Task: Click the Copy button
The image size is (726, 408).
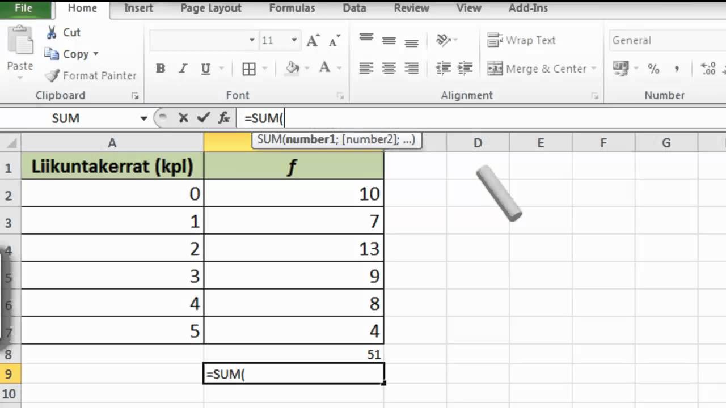Action: (67, 54)
